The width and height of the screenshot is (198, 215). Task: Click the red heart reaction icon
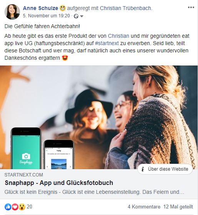click(x=15, y=207)
